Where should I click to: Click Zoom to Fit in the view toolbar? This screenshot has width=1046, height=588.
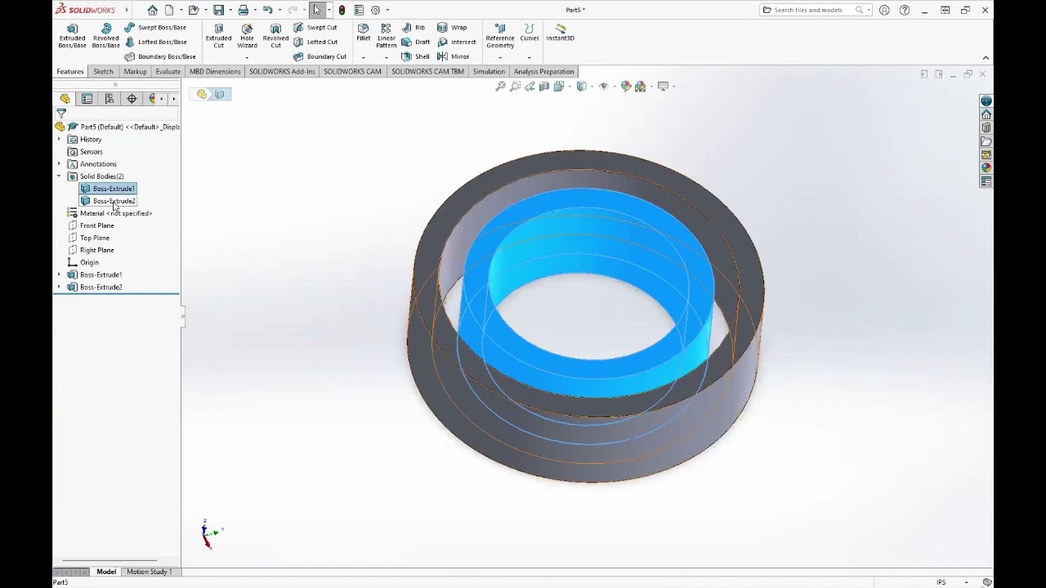coord(500,86)
